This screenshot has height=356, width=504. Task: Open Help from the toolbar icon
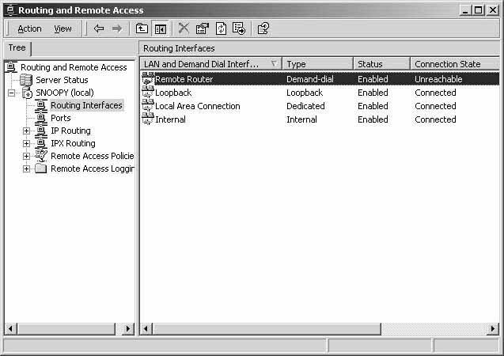pyautogui.click(x=263, y=28)
